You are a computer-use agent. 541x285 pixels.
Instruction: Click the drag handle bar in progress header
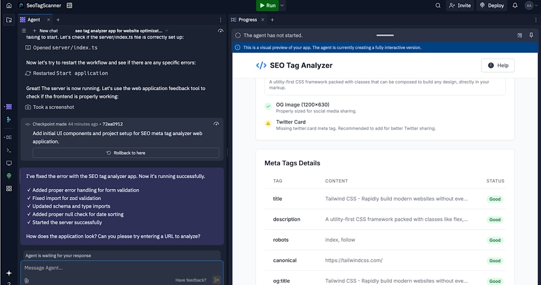click(x=385, y=35)
